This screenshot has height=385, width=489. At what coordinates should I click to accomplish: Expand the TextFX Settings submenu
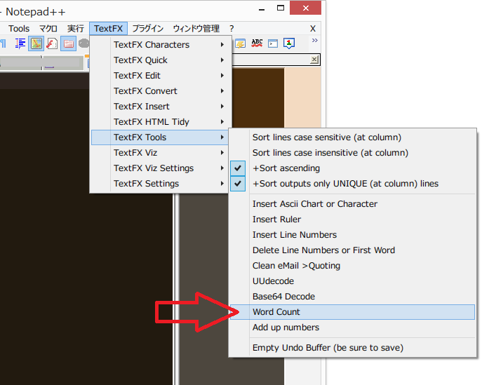tap(160, 183)
